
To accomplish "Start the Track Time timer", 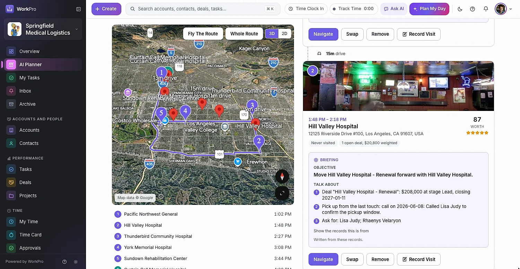I will pos(354,9).
